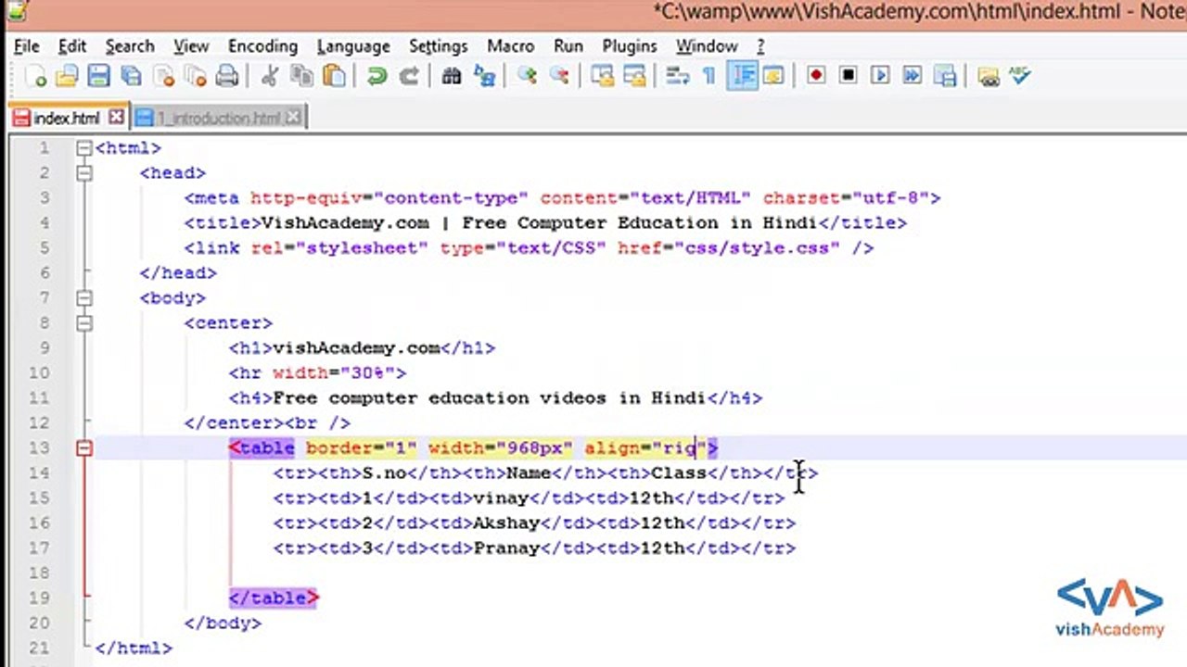Undo the last edit with the green arrow

tap(377, 76)
